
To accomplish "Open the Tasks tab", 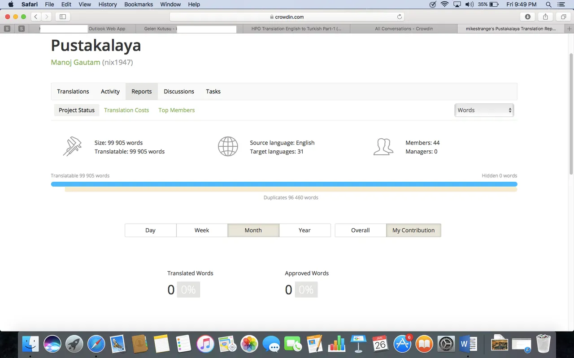I will coord(213,91).
